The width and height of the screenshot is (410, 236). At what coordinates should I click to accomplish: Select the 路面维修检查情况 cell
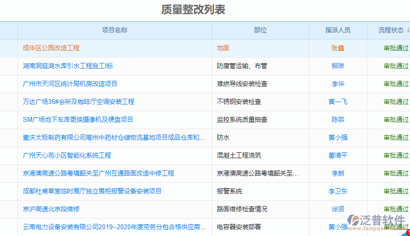tap(242, 209)
